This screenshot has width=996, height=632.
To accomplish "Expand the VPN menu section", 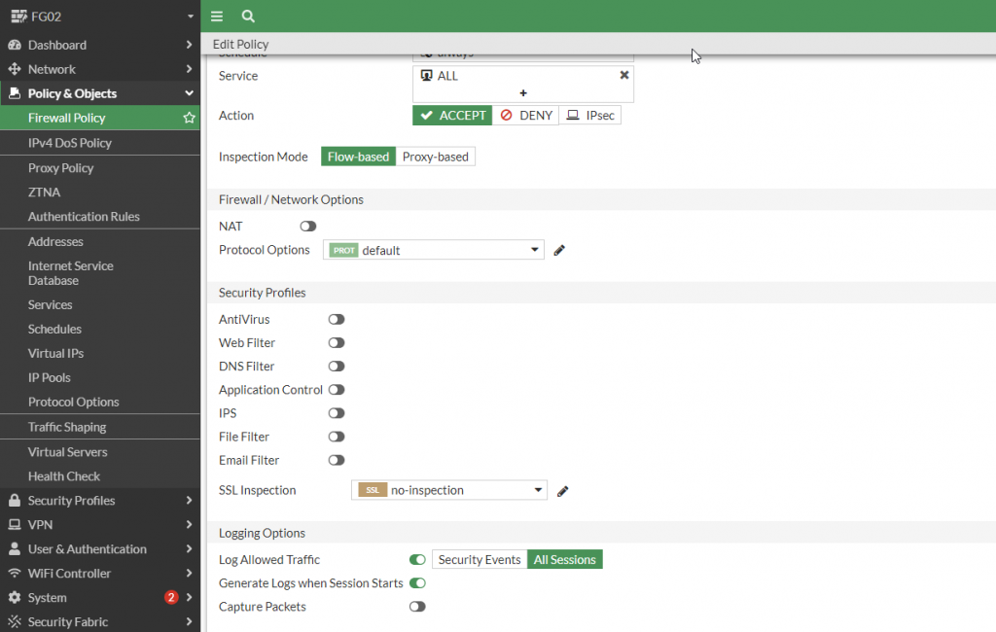I will 99,525.
